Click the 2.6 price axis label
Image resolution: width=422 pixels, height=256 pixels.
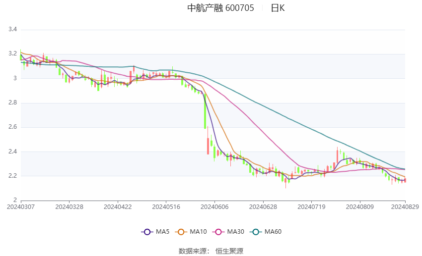coord(12,127)
